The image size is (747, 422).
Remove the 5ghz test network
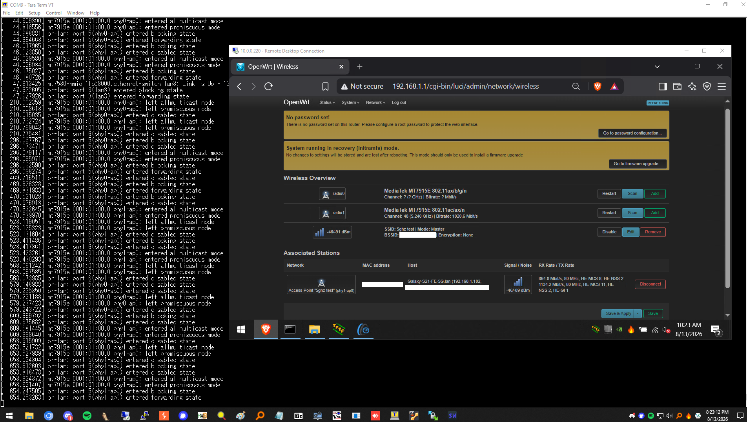[653, 232]
